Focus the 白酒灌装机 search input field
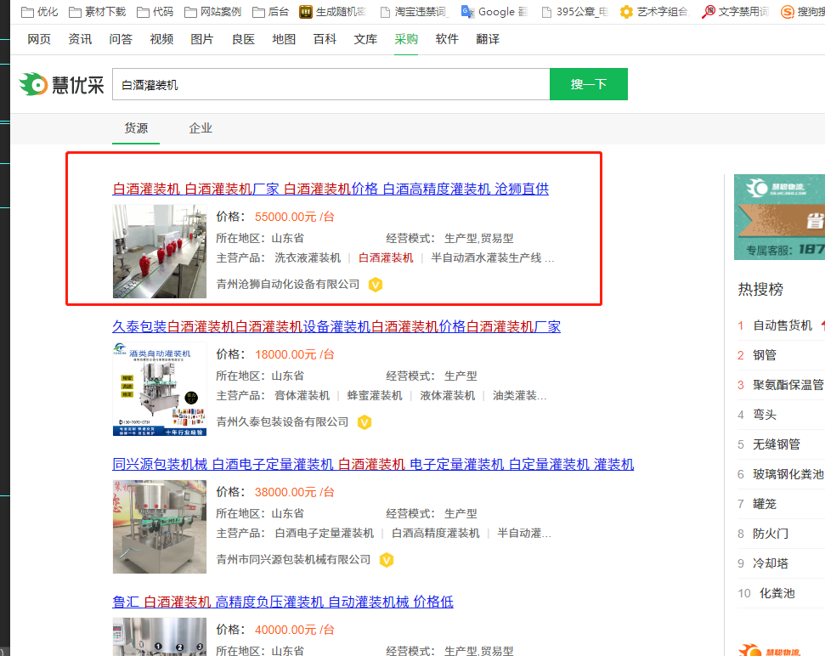Viewport: 825px width, 656px height. tap(331, 84)
